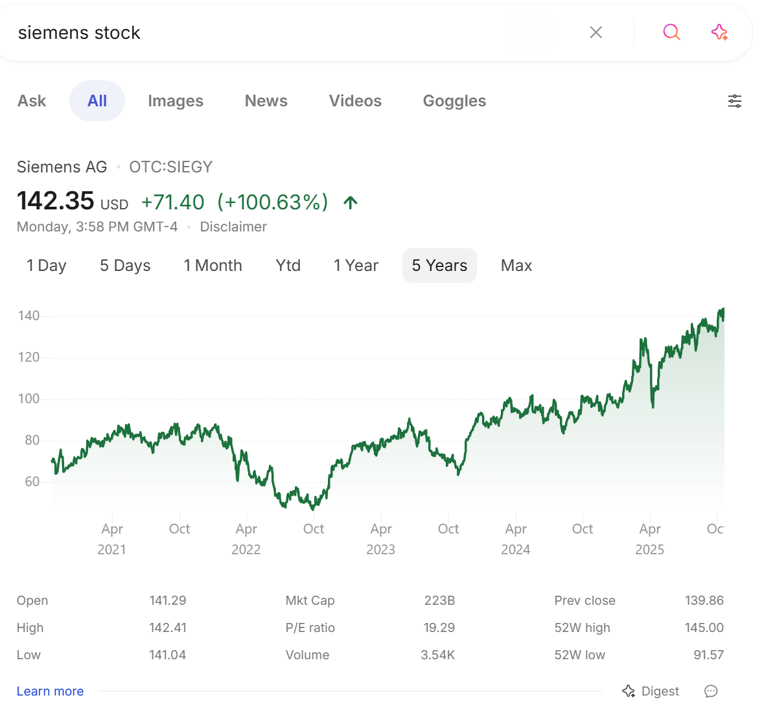Click the magnifying glass search icon

coord(671,32)
